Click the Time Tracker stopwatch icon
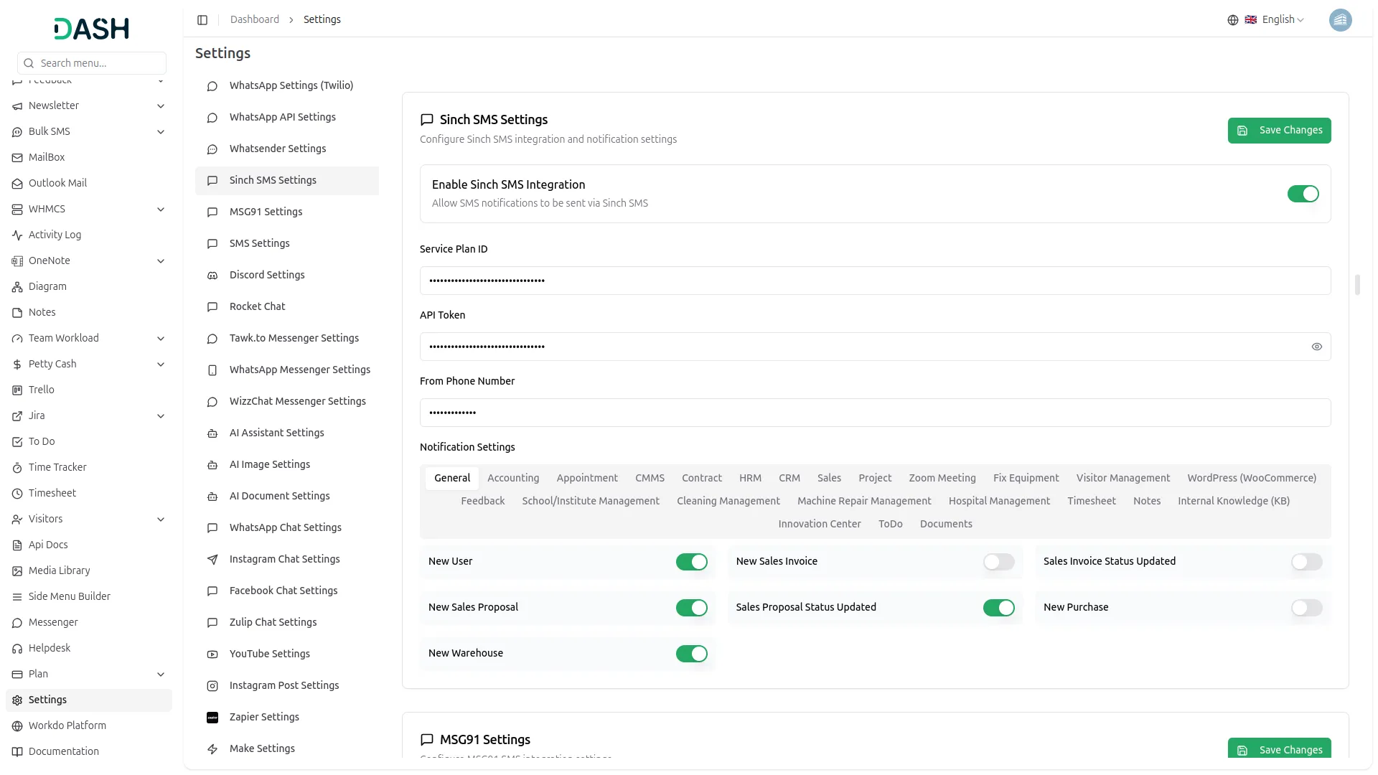 tap(17, 468)
